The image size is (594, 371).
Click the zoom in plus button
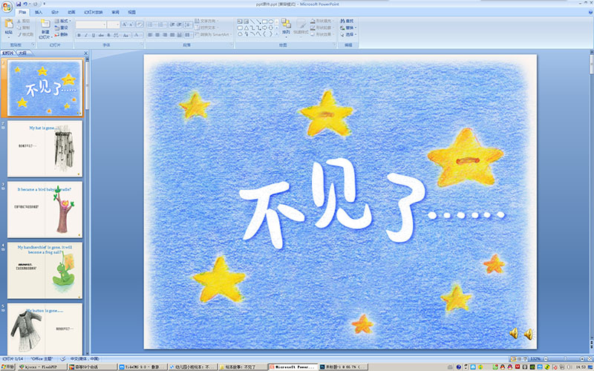tap(582, 358)
